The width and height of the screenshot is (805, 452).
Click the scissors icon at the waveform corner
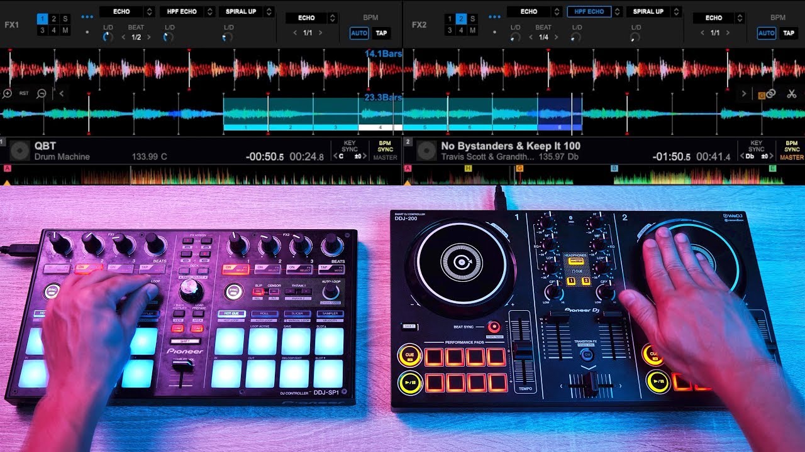point(791,94)
